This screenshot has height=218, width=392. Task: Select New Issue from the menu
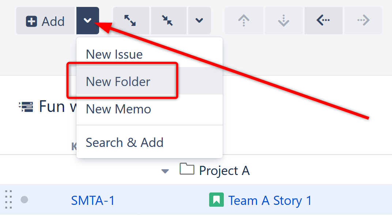coord(114,54)
